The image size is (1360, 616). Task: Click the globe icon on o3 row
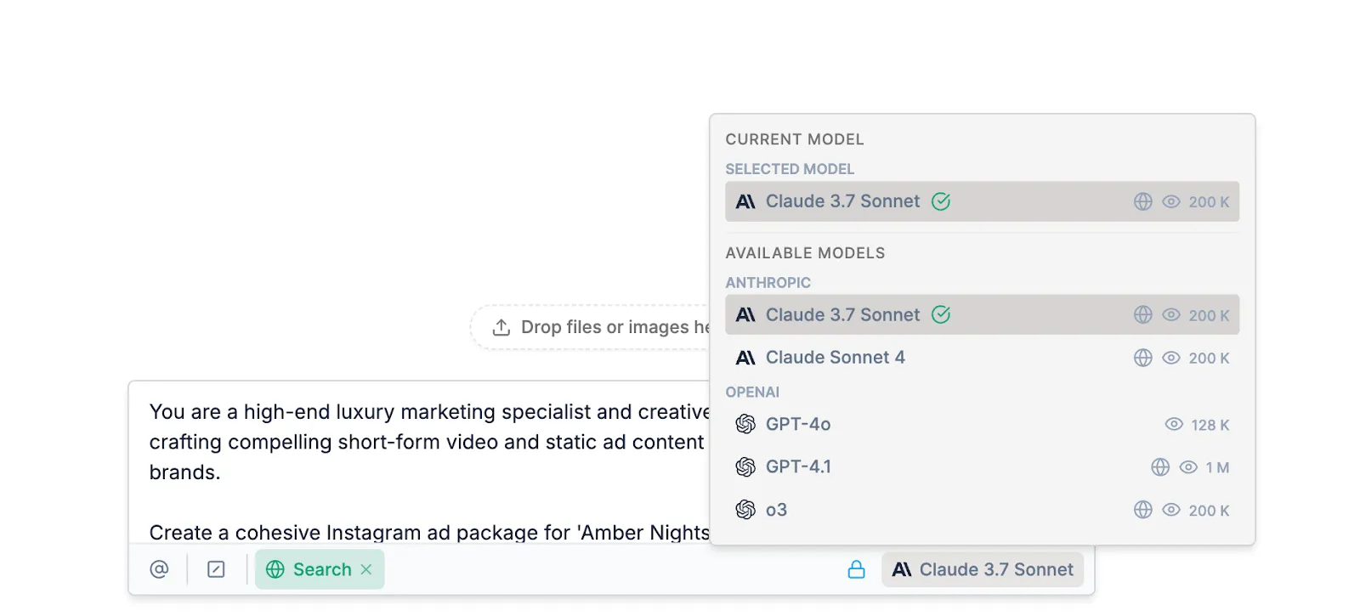[x=1143, y=510]
